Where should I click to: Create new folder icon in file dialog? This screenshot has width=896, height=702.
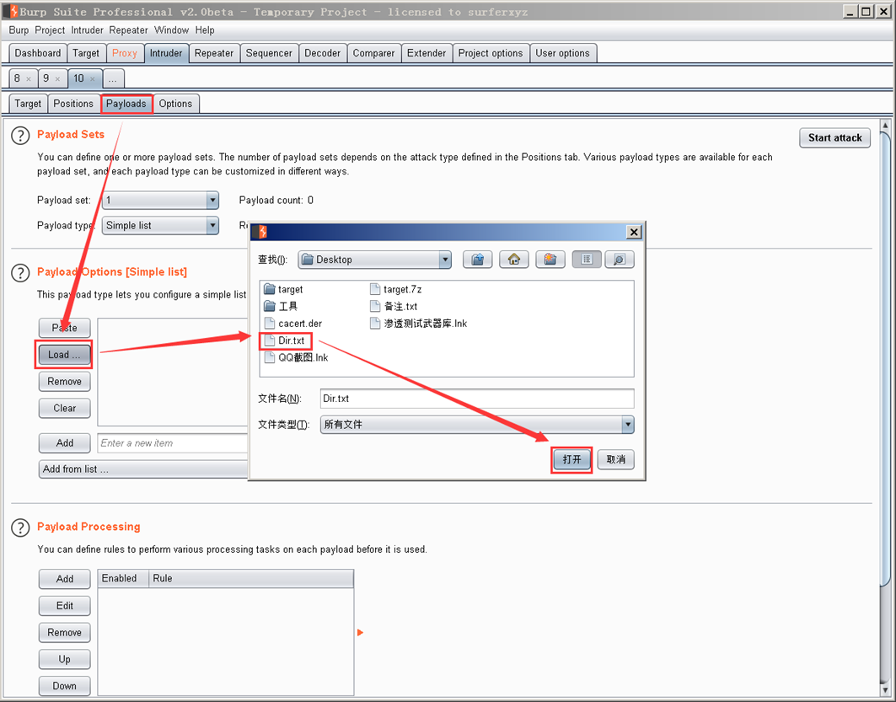coord(550,260)
